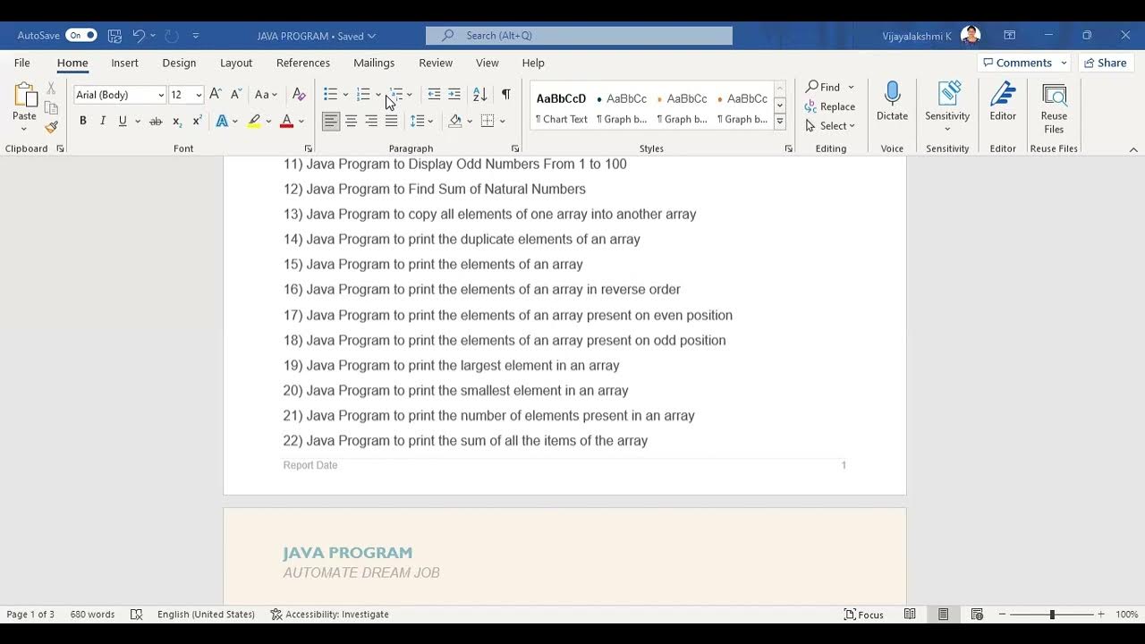Increase font size with grow-font icon
This screenshot has height=644, width=1145.
215,94
